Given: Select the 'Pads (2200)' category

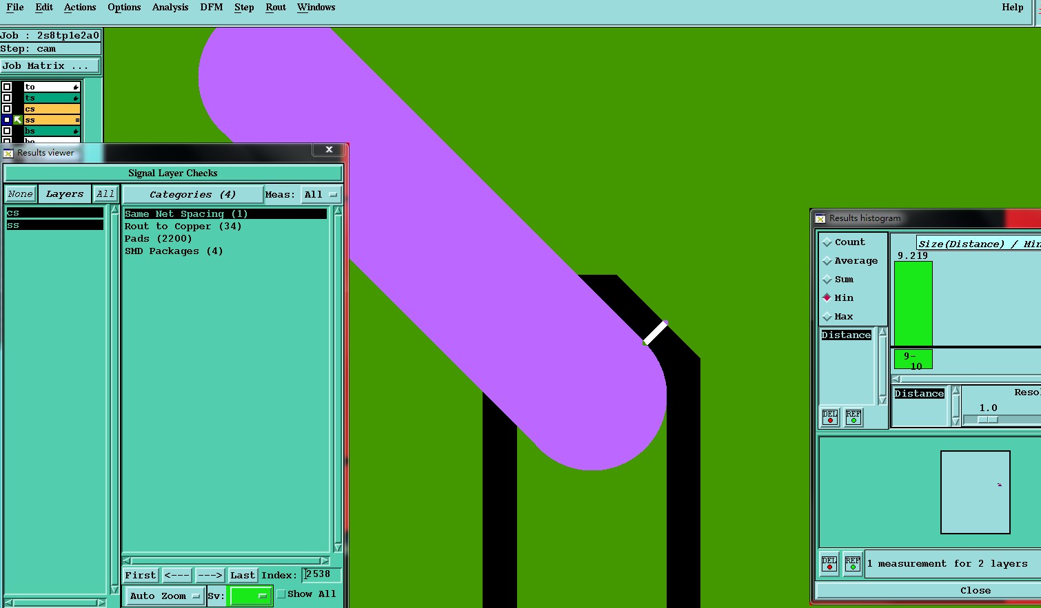Looking at the screenshot, I should [158, 239].
